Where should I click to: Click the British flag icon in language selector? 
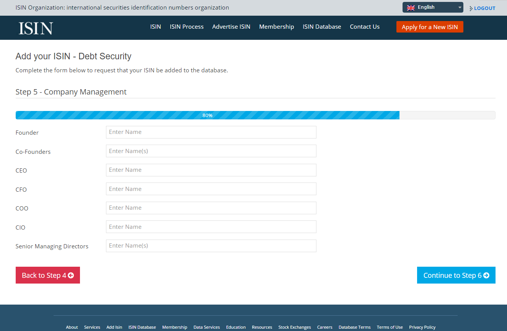pyautogui.click(x=411, y=7)
